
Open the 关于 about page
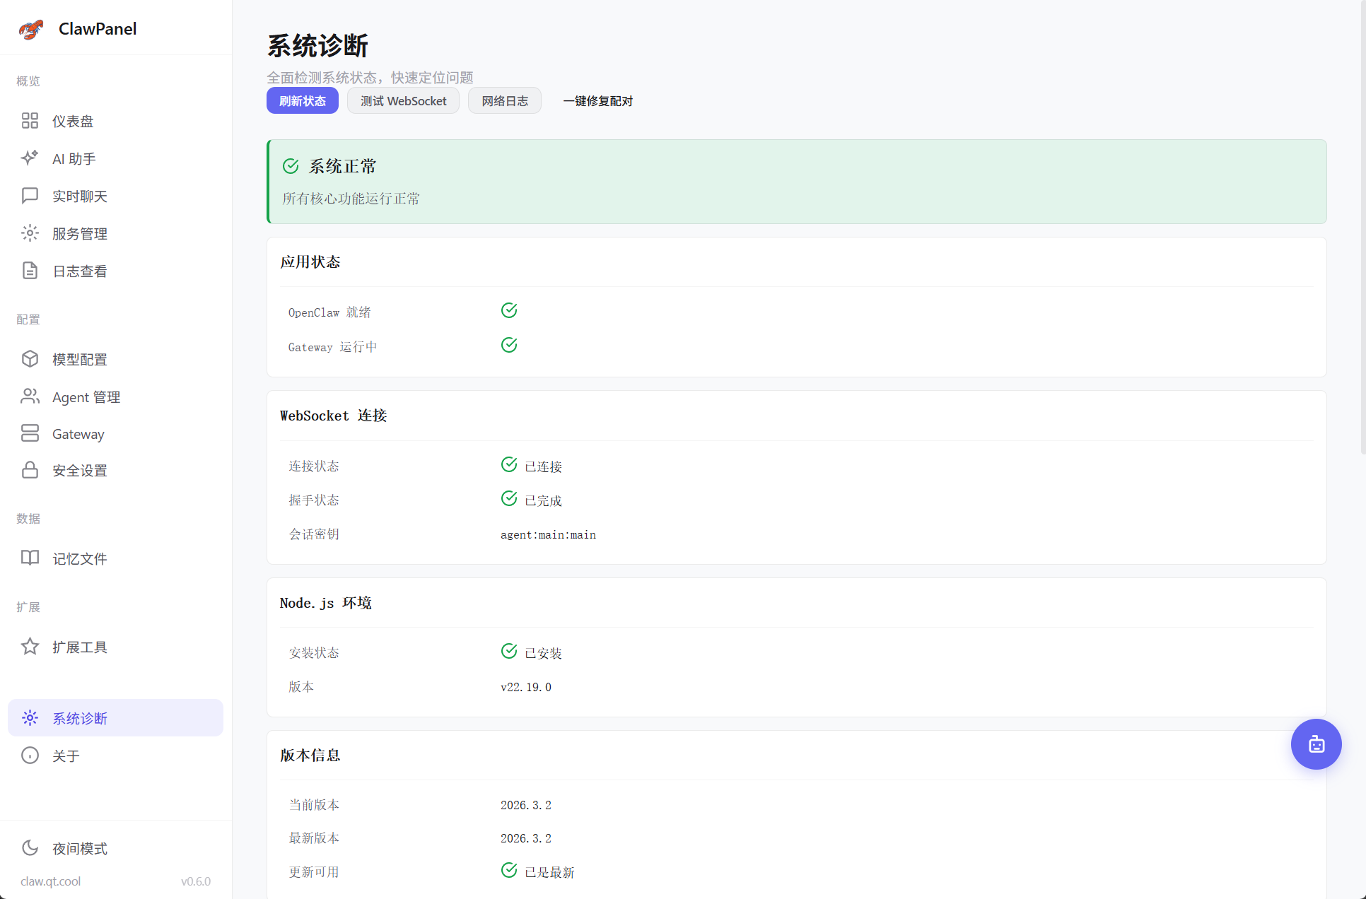point(30,756)
